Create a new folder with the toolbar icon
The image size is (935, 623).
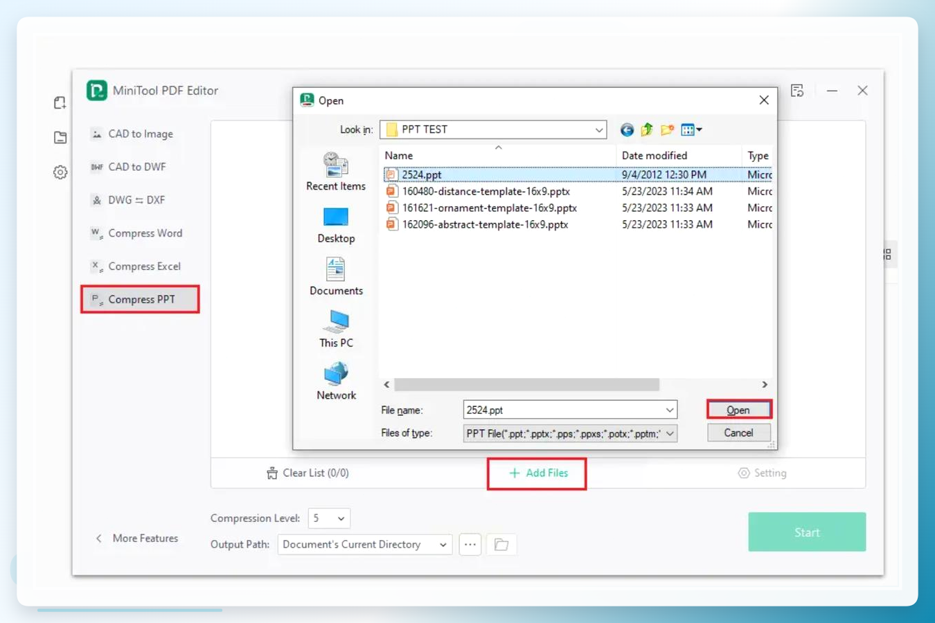[667, 129]
